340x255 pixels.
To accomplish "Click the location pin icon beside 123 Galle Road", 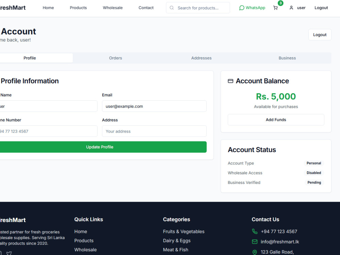I will [x=255, y=252].
